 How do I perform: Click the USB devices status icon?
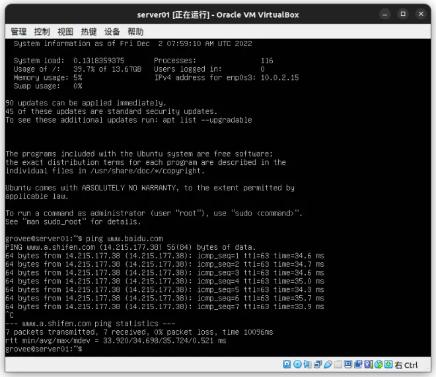pos(328,364)
